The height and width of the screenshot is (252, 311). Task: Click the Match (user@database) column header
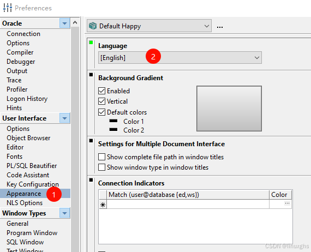point(188,195)
